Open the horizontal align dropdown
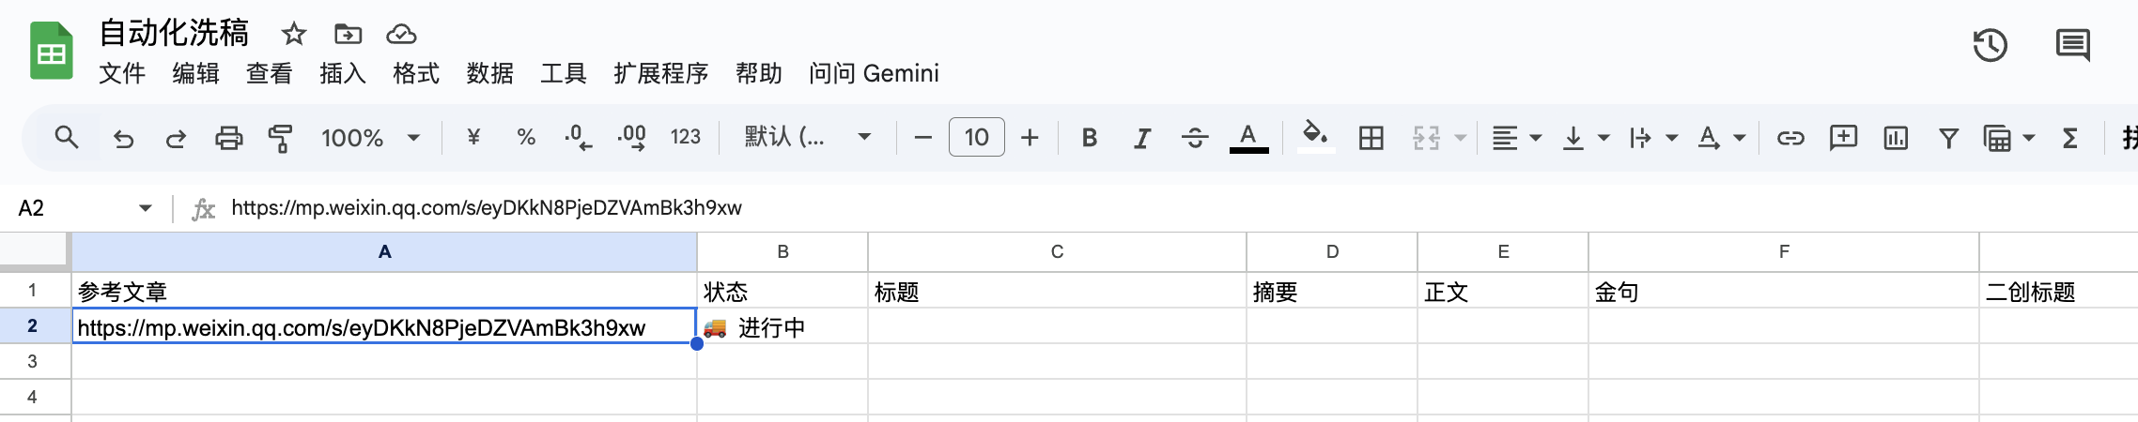The width and height of the screenshot is (2138, 422). click(x=1516, y=139)
